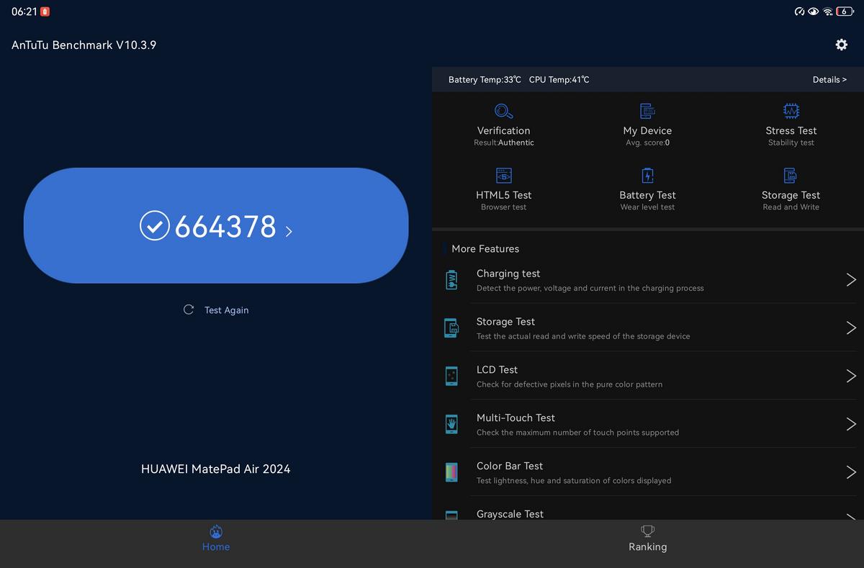Image resolution: width=864 pixels, height=568 pixels.
Task: Expand Color Bar Test row chevron
Action: (851, 472)
